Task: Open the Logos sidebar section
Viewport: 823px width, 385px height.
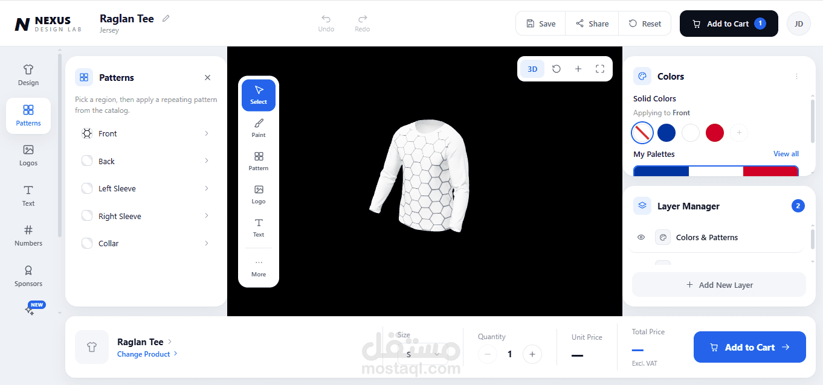Action: (x=28, y=156)
